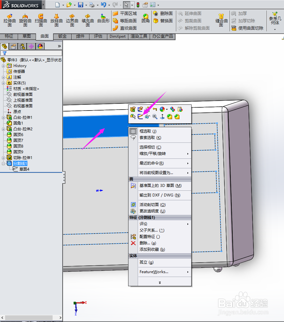Open the file properties icon in top toolbar
Image resolution: width=284 pixels, height=322 pixels.
point(145,5)
